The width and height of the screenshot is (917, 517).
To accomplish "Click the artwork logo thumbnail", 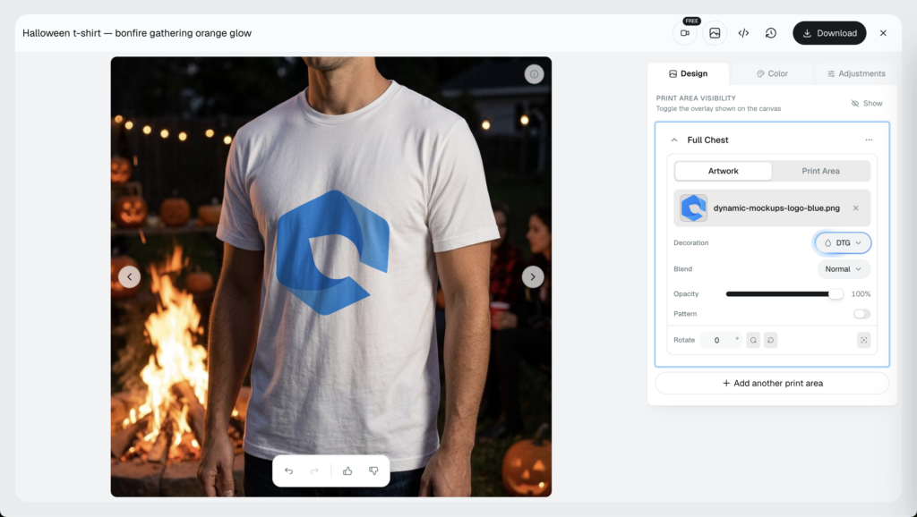I will 694,208.
